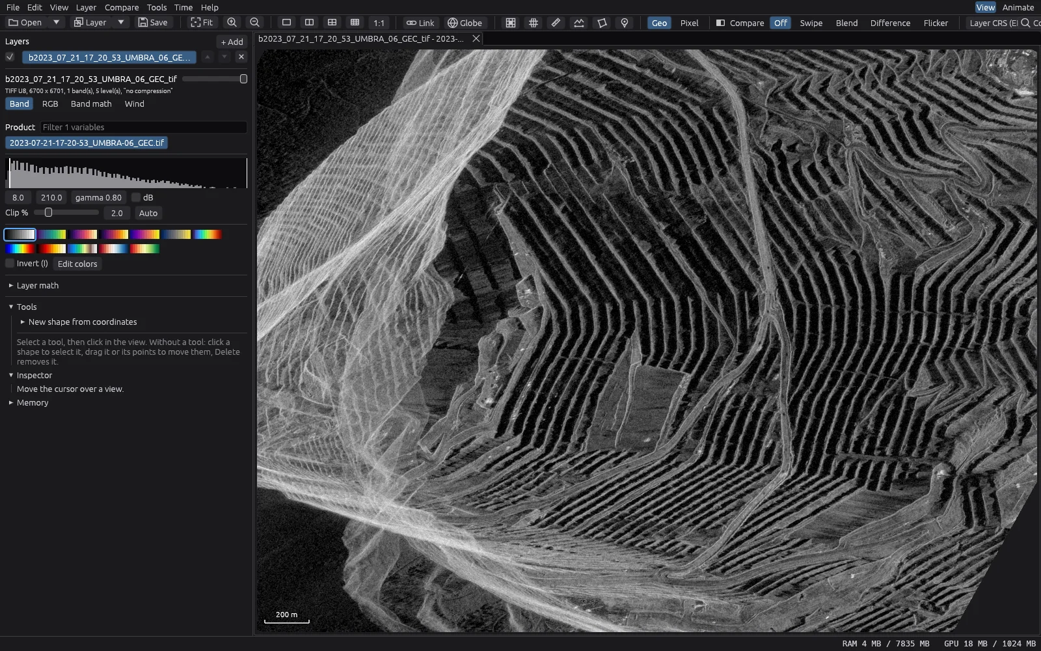Close the b2023 UMBRA image tab
The height and width of the screenshot is (651, 1041).
tap(476, 38)
